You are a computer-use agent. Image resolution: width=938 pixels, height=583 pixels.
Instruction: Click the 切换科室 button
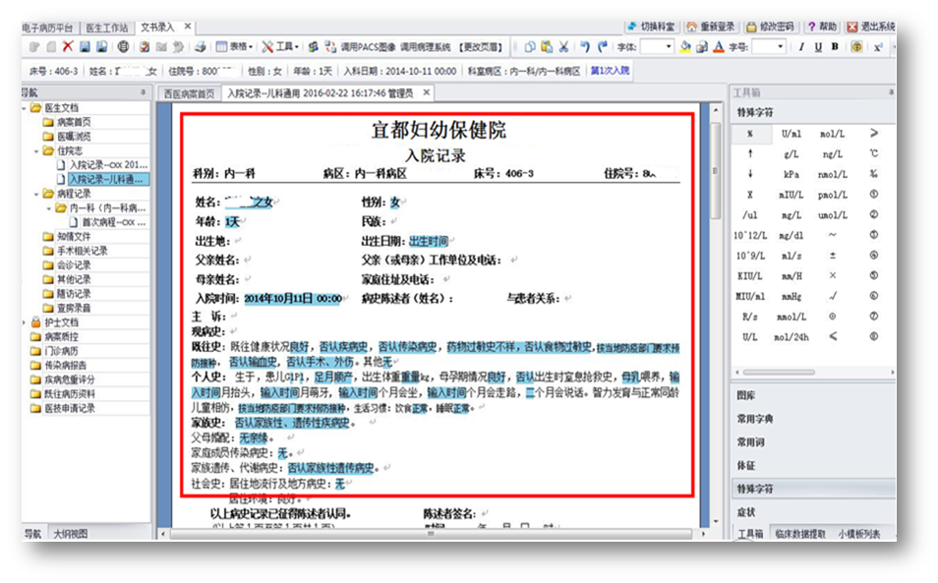click(x=651, y=27)
